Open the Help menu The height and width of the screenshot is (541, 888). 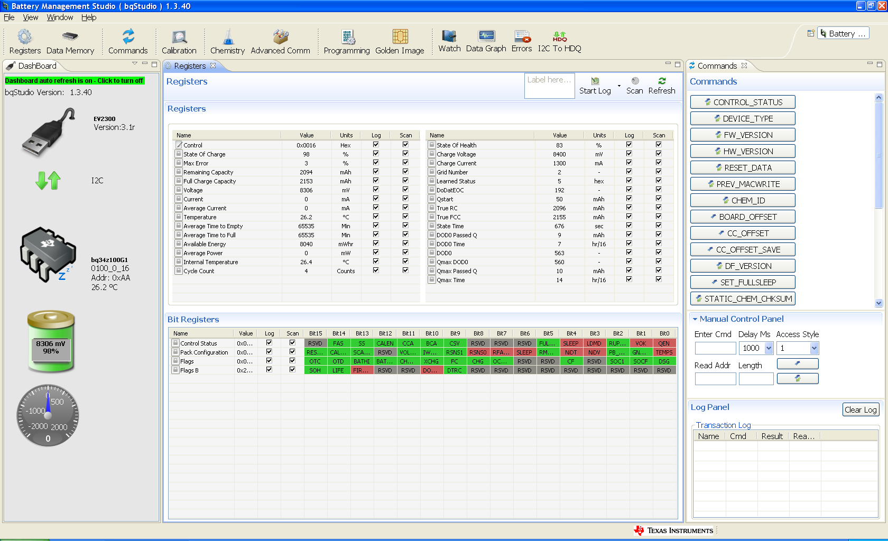click(89, 17)
